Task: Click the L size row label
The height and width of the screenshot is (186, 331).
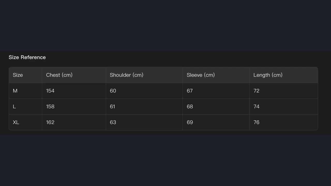Action: (x=14, y=106)
